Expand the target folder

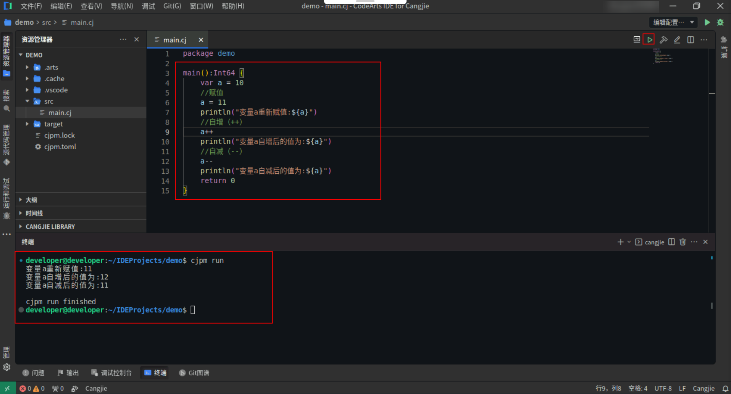click(27, 124)
